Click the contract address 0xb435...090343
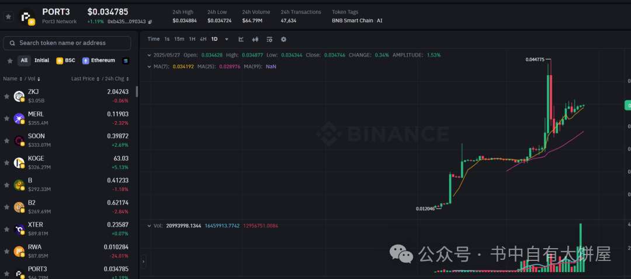The height and width of the screenshot is (279, 631). coord(126,22)
